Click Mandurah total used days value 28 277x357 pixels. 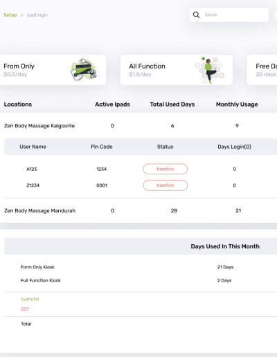point(174,210)
